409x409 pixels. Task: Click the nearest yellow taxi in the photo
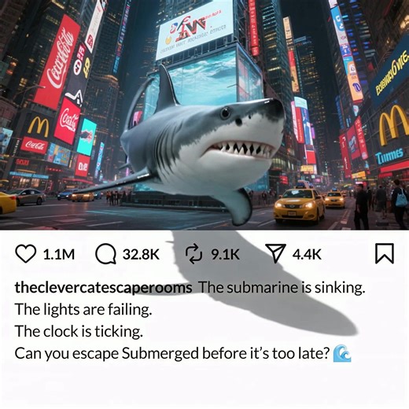[299, 206]
